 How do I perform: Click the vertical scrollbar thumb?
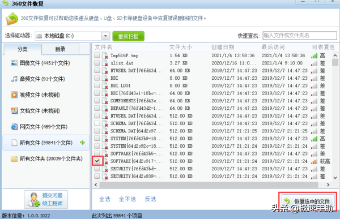click(335, 62)
